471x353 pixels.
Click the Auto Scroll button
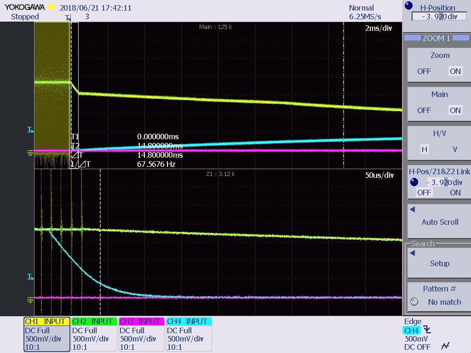(x=439, y=222)
